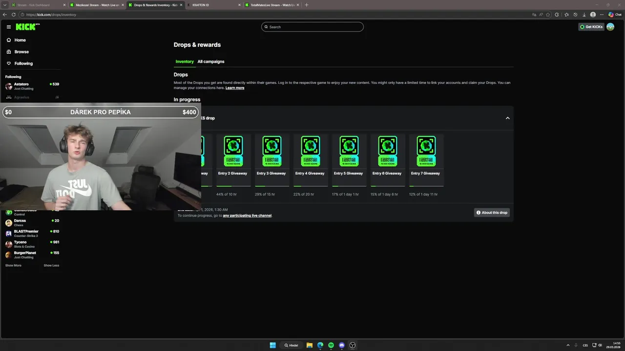Click the read aloud icon
625x351 pixels.
click(x=541, y=15)
